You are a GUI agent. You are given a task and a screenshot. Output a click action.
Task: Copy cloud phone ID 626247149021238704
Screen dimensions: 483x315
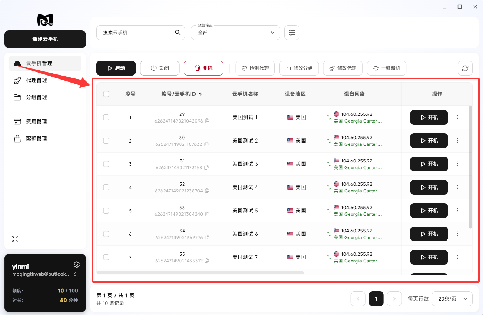pyautogui.click(x=207, y=191)
